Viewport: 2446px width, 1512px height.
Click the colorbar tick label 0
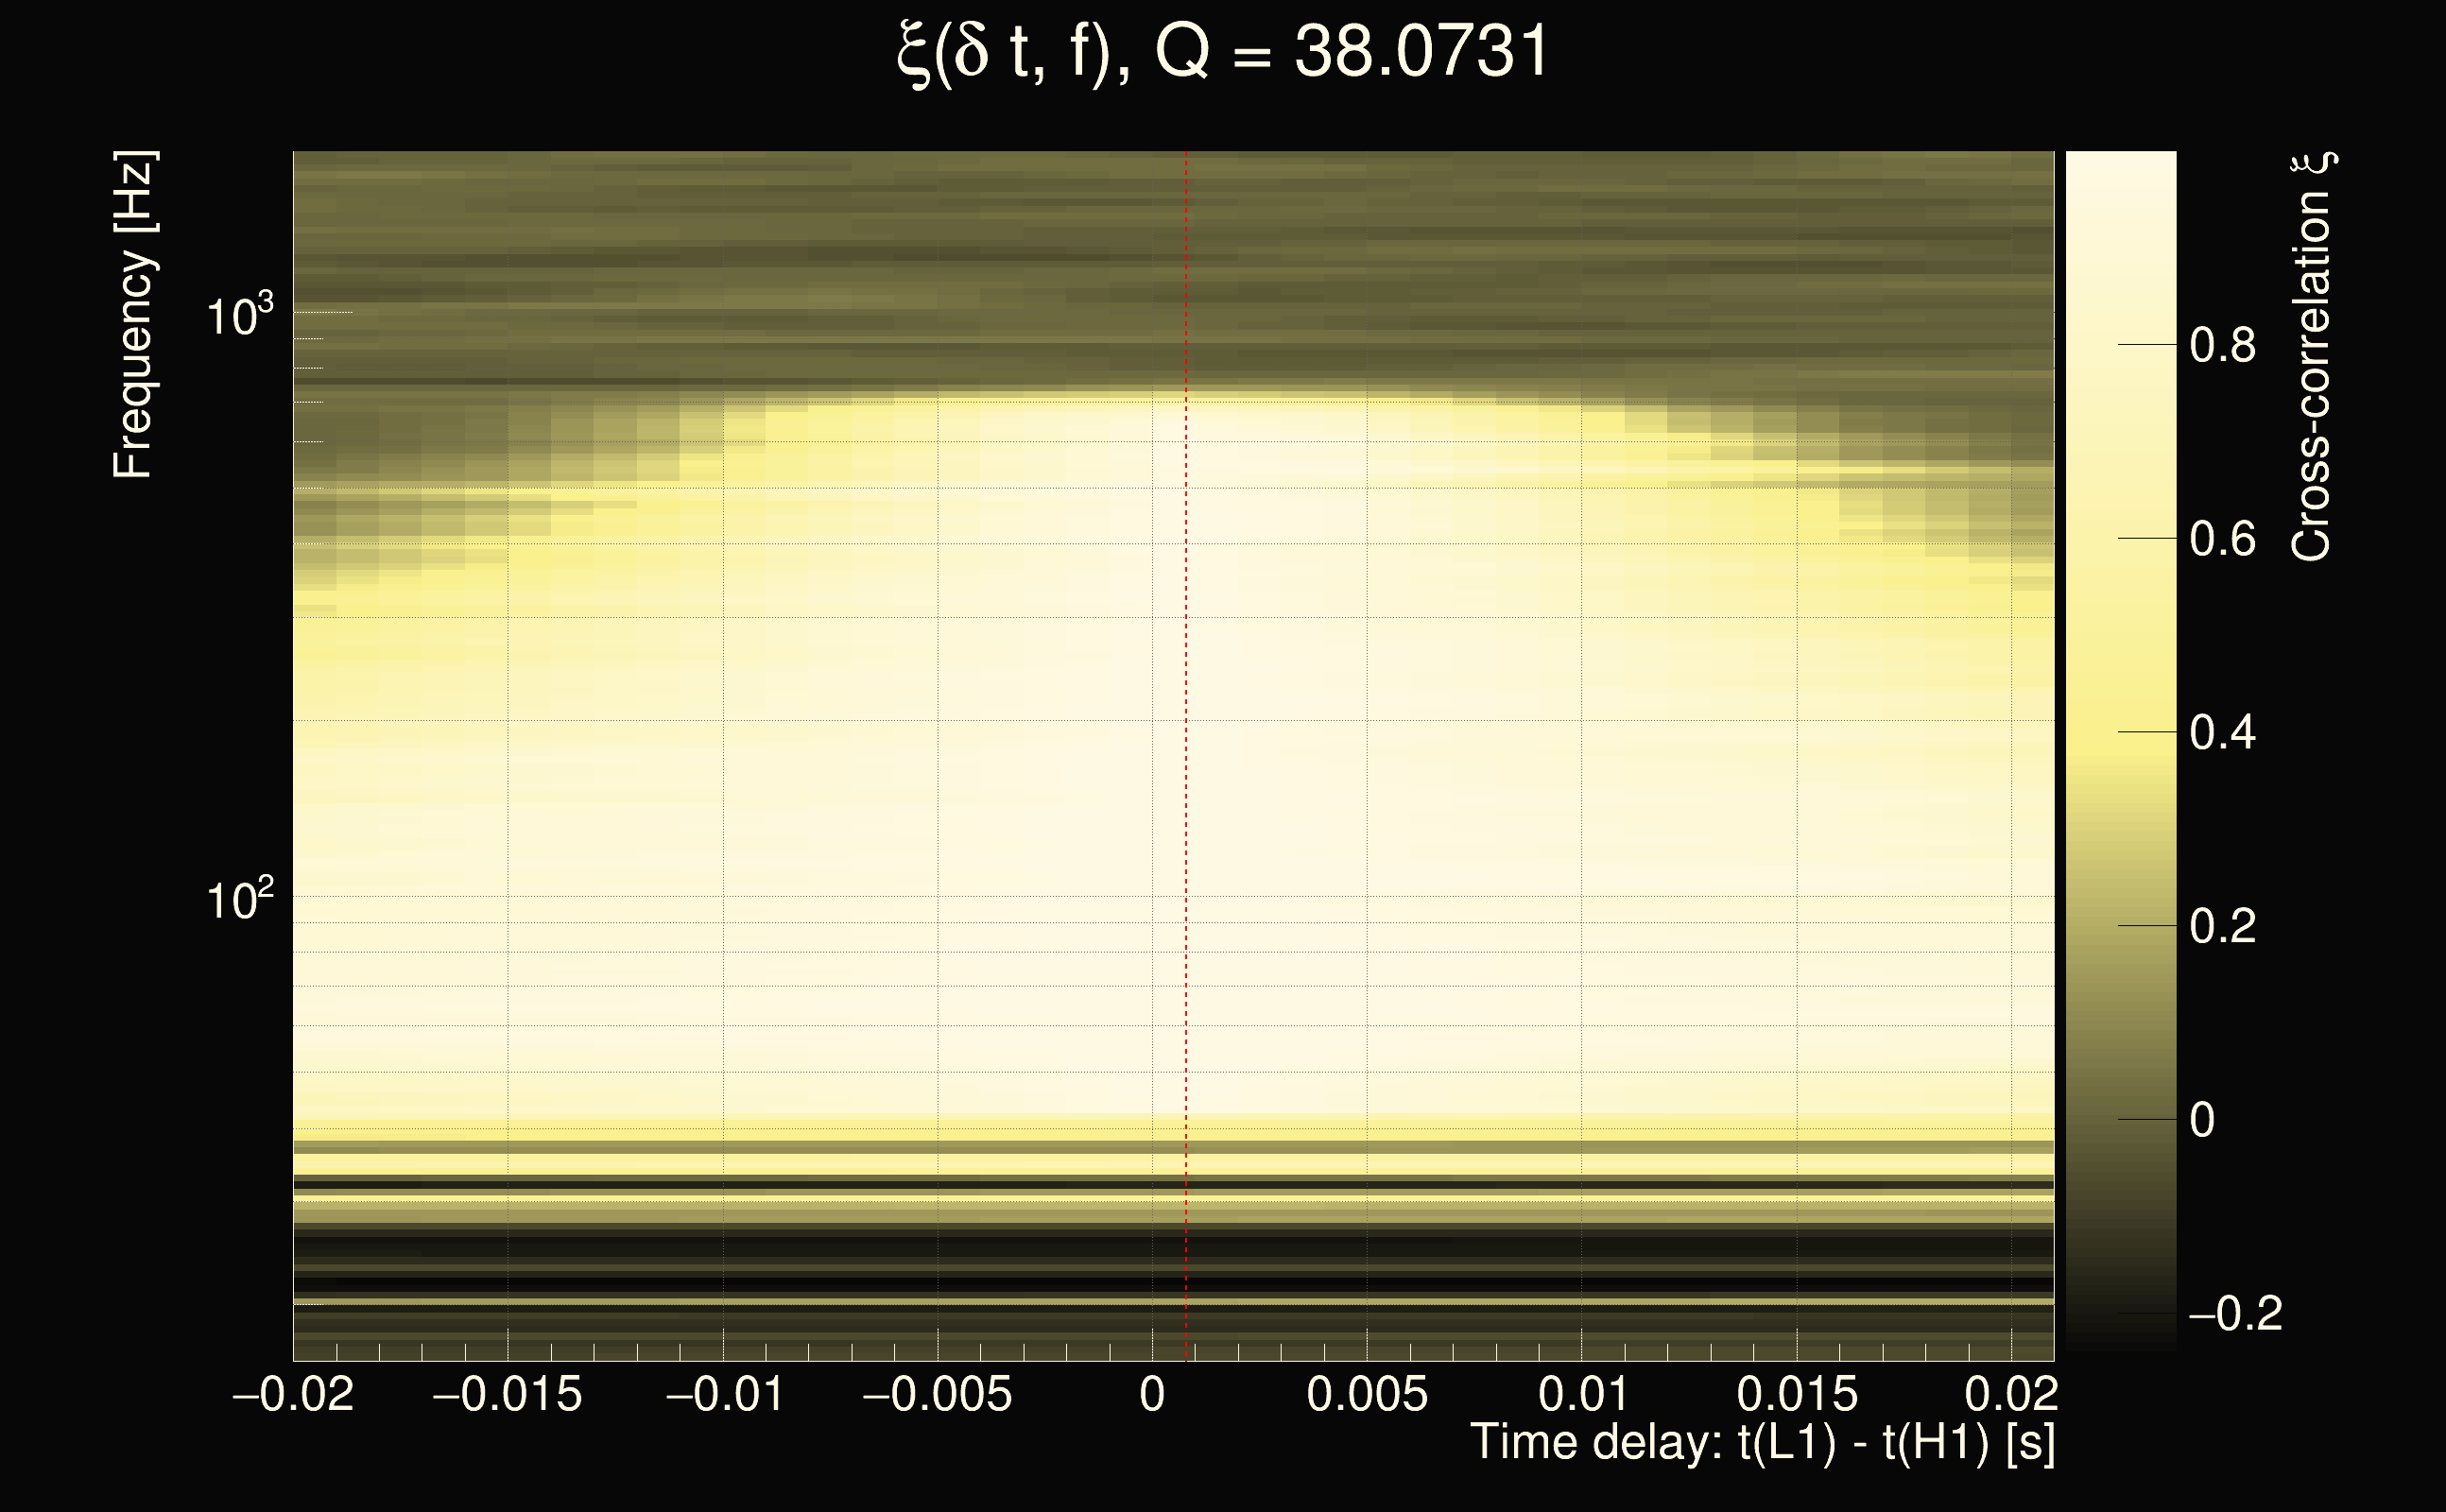click(2202, 1120)
